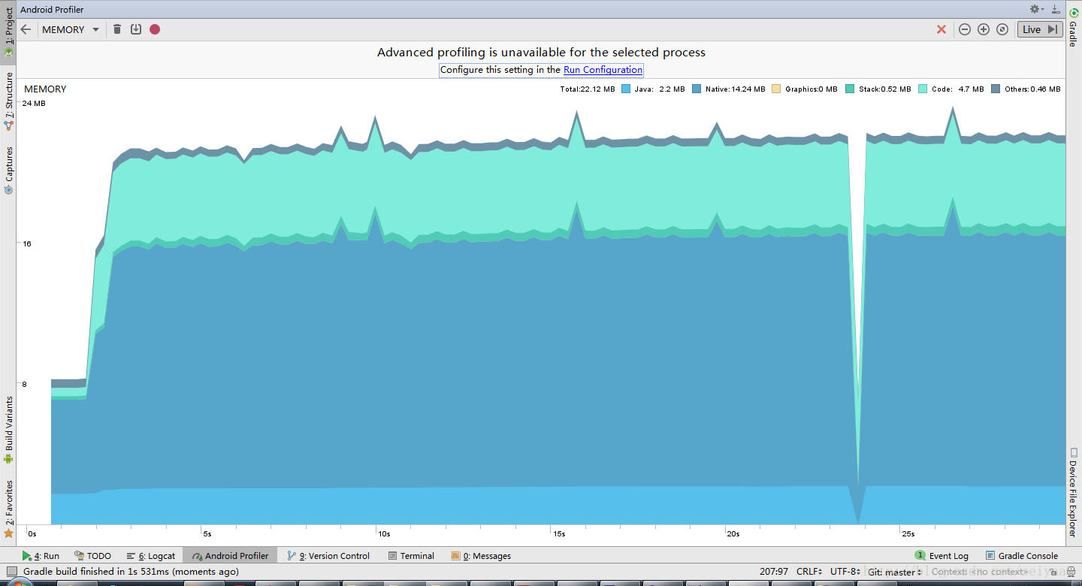
Task: Click the 10s mark on the timeline axis
Action: click(384, 533)
